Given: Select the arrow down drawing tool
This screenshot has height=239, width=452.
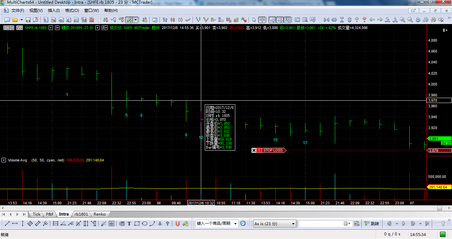Looking at the screenshot, I should click(160, 223).
